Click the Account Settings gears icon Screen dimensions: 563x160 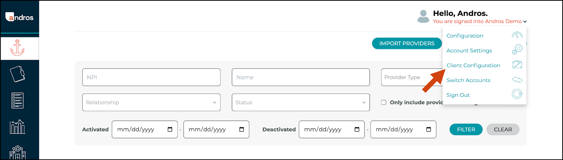click(517, 50)
